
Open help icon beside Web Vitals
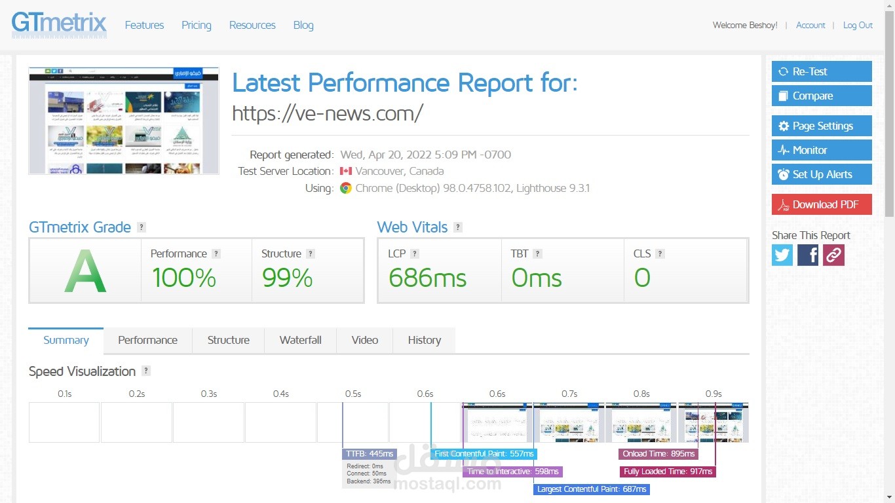click(458, 227)
